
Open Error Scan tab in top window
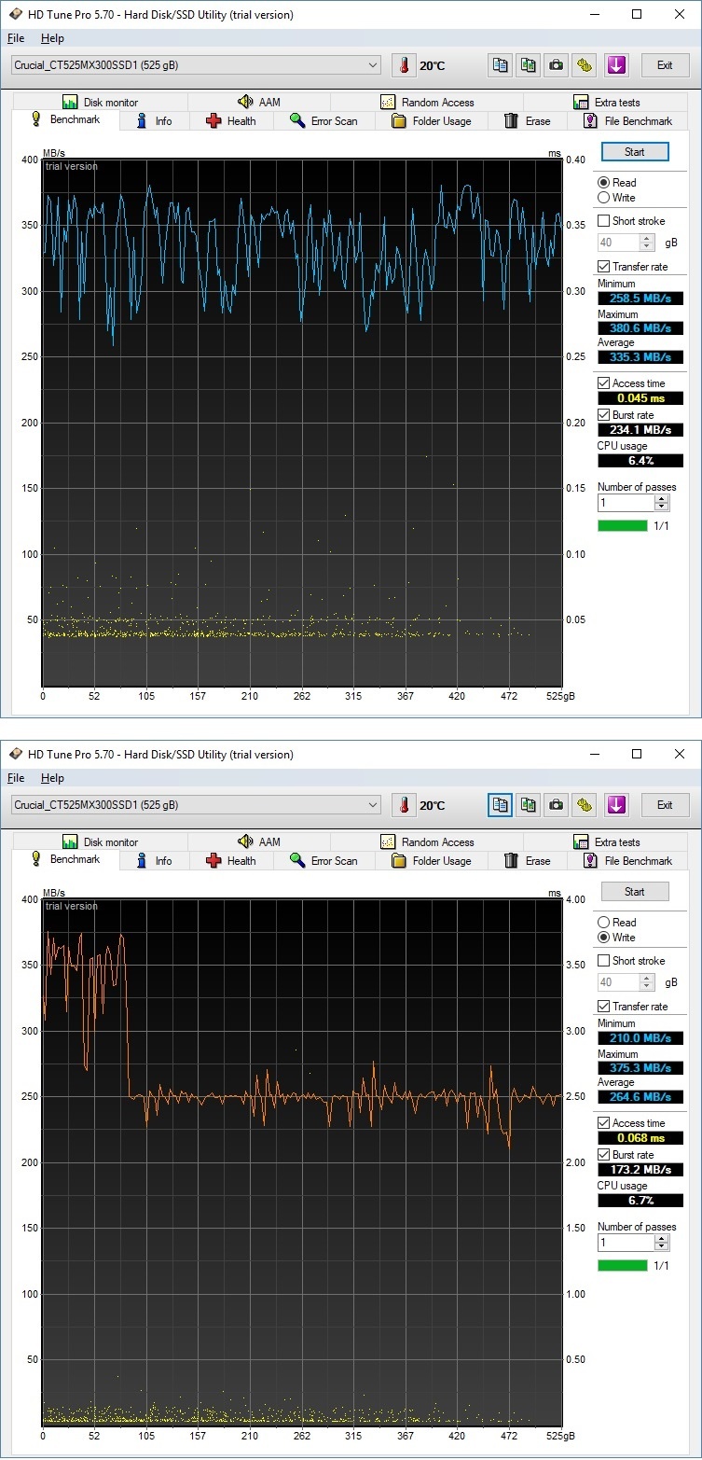click(x=323, y=121)
